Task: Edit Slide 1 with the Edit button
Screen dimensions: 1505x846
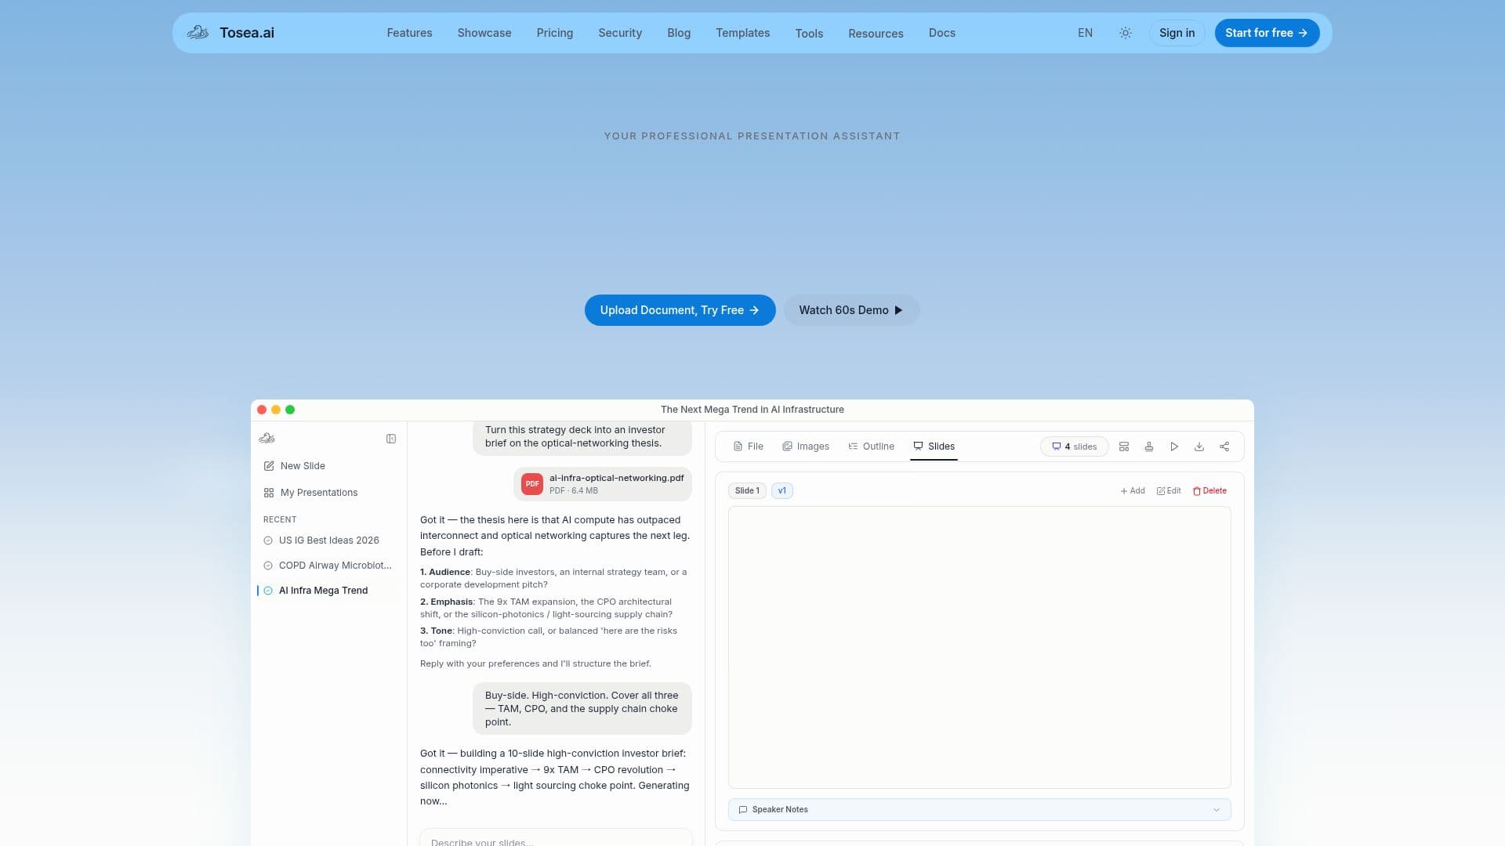Action: tap(1169, 491)
